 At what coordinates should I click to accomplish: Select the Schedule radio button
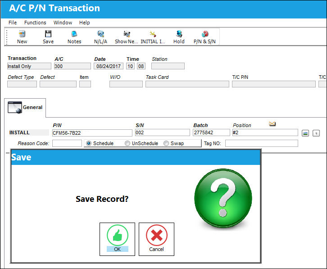[89, 143]
